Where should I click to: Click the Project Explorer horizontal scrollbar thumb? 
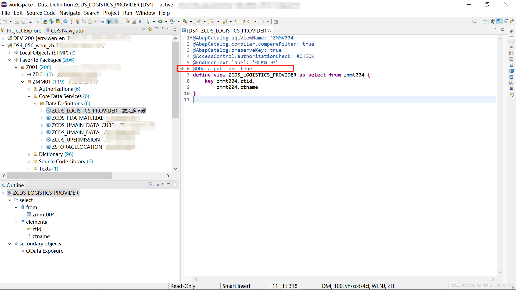point(59,176)
